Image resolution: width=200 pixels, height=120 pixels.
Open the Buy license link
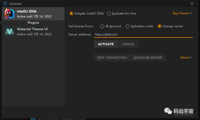click(x=181, y=13)
